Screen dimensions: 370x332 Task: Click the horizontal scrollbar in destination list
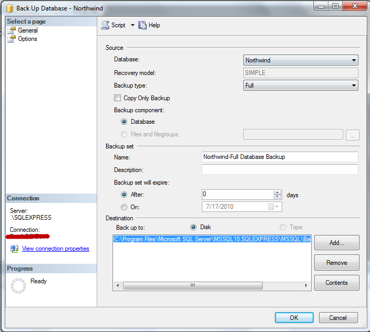pyautogui.click(x=212, y=285)
